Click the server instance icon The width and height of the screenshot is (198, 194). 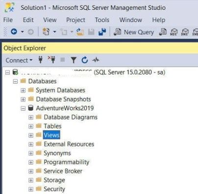(15, 72)
